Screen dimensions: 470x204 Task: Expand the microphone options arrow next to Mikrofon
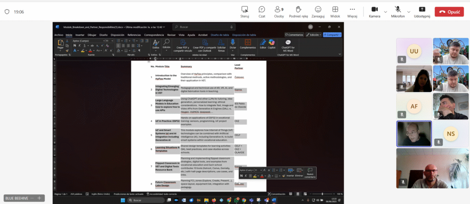(x=409, y=11)
